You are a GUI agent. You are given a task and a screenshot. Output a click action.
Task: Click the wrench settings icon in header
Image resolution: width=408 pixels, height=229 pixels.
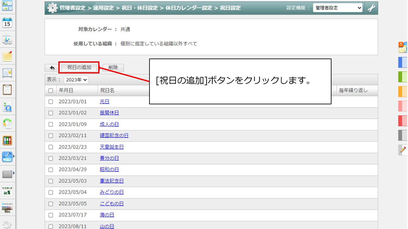click(x=371, y=8)
